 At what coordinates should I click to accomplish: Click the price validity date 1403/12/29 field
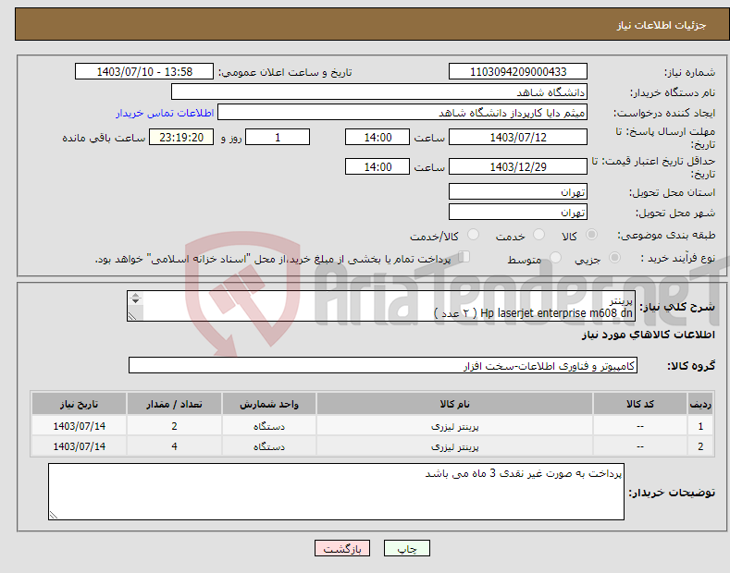518,166
